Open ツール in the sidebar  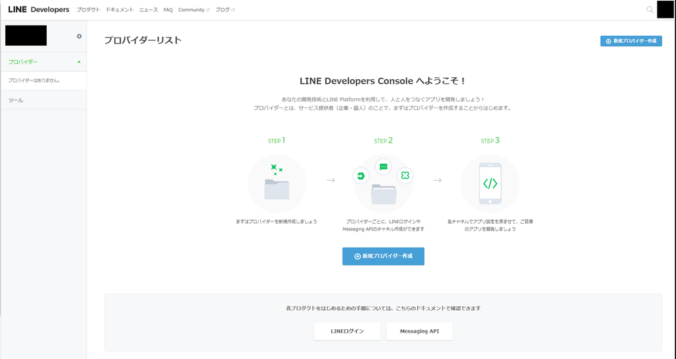point(16,100)
